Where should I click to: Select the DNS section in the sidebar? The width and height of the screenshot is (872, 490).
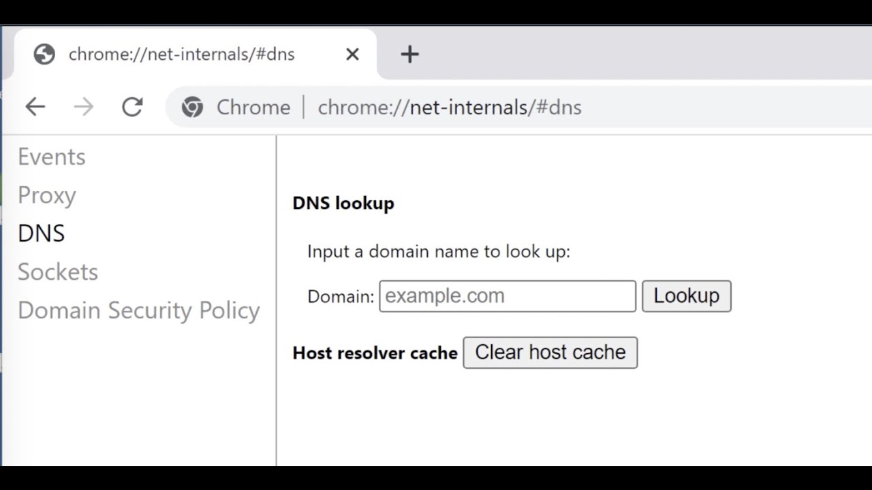pyautogui.click(x=41, y=233)
